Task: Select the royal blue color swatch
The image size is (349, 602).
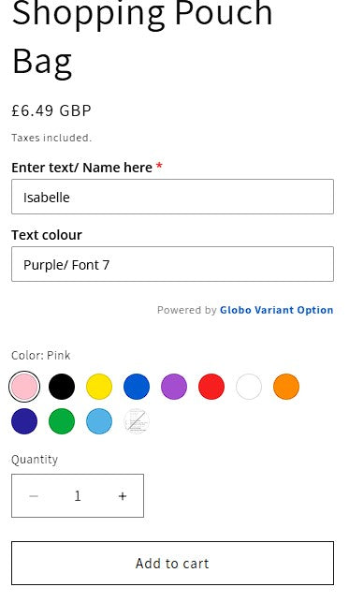Action: click(x=137, y=387)
